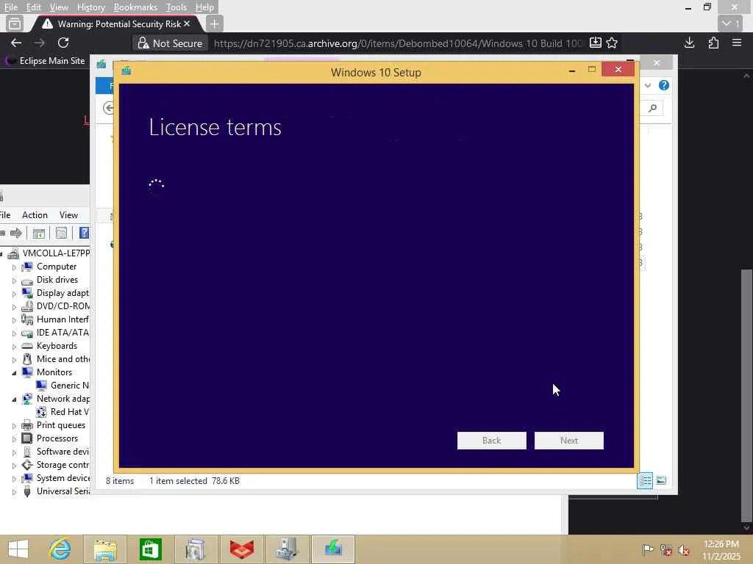Open the Firefox Tools menu
753x564 pixels.
pyautogui.click(x=176, y=7)
